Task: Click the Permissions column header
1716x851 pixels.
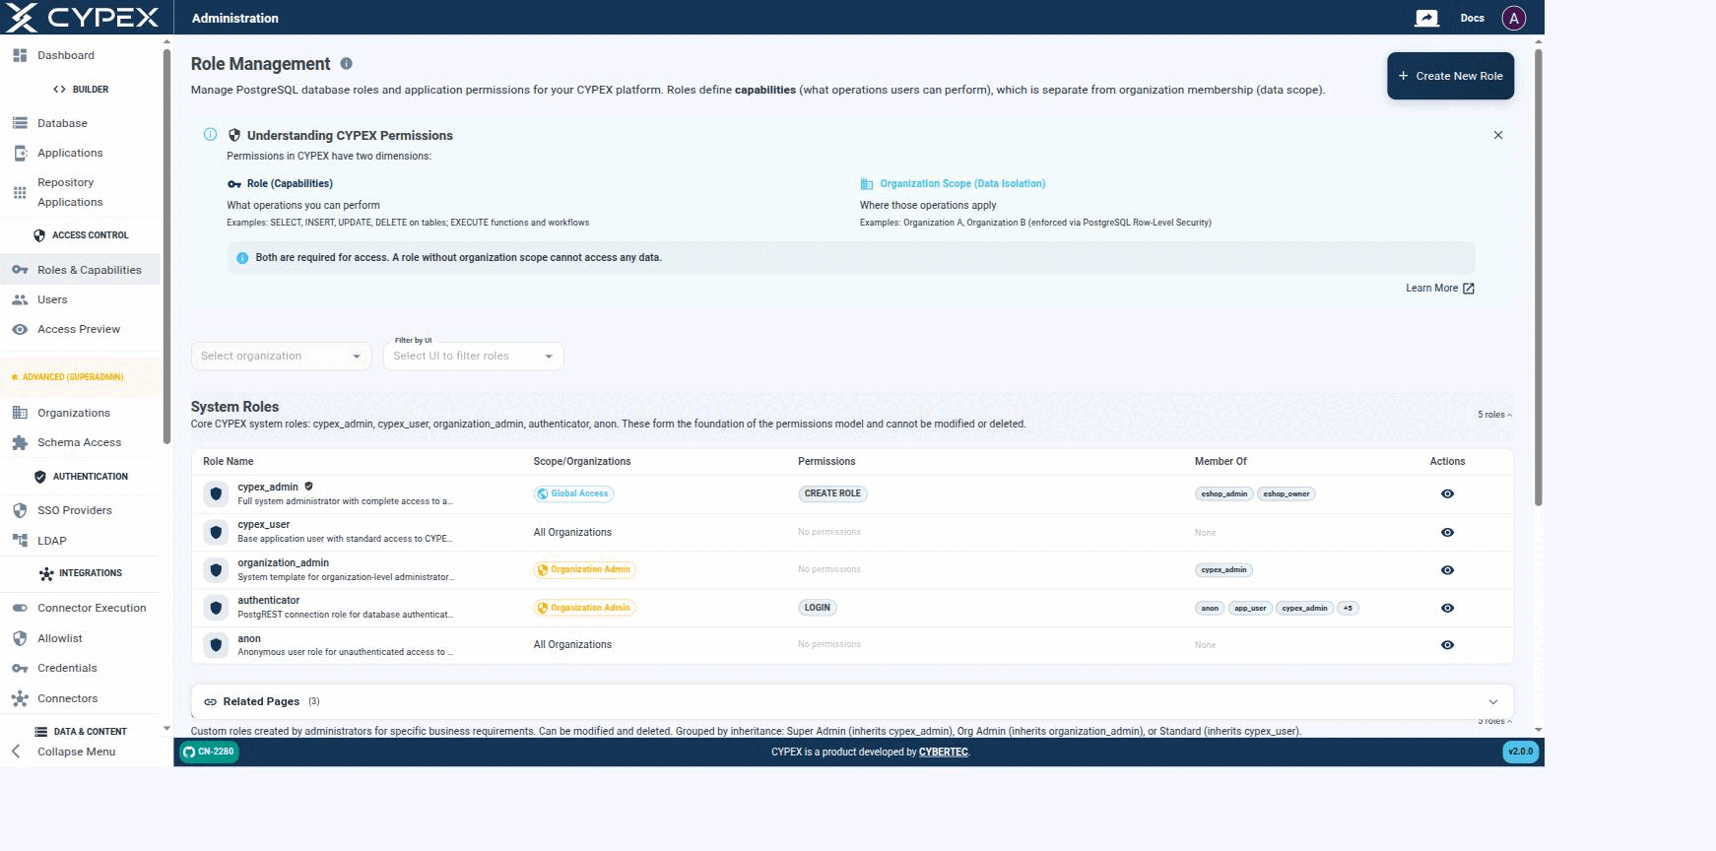Action: (826, 461)
